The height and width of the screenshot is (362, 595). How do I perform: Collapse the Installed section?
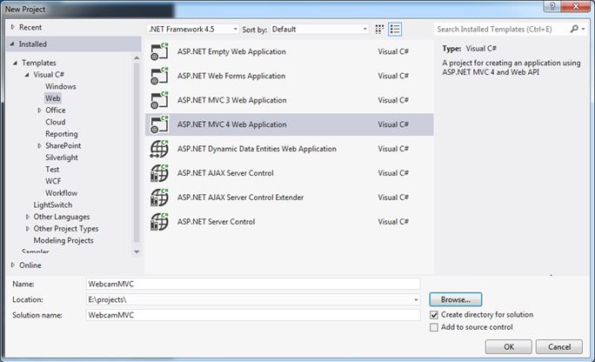(x=12, y=44)
